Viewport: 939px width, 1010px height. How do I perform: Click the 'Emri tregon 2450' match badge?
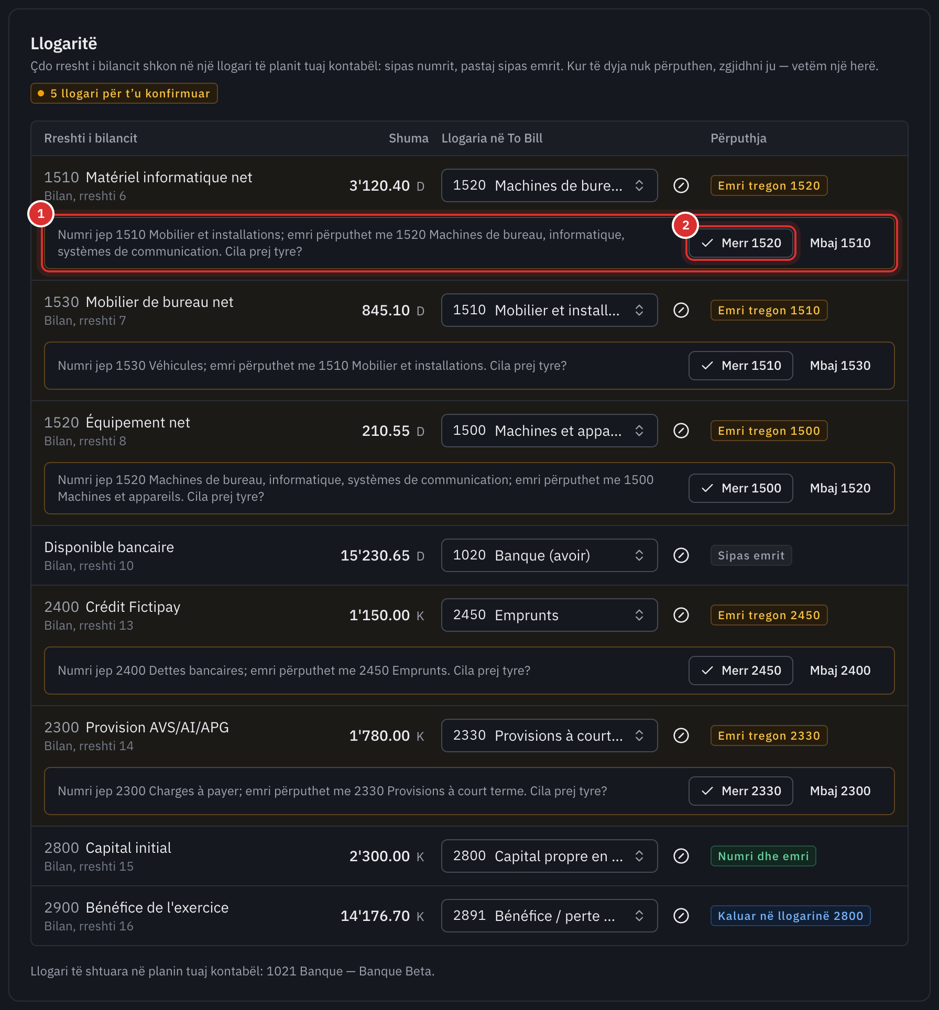[x=769, y=615]
